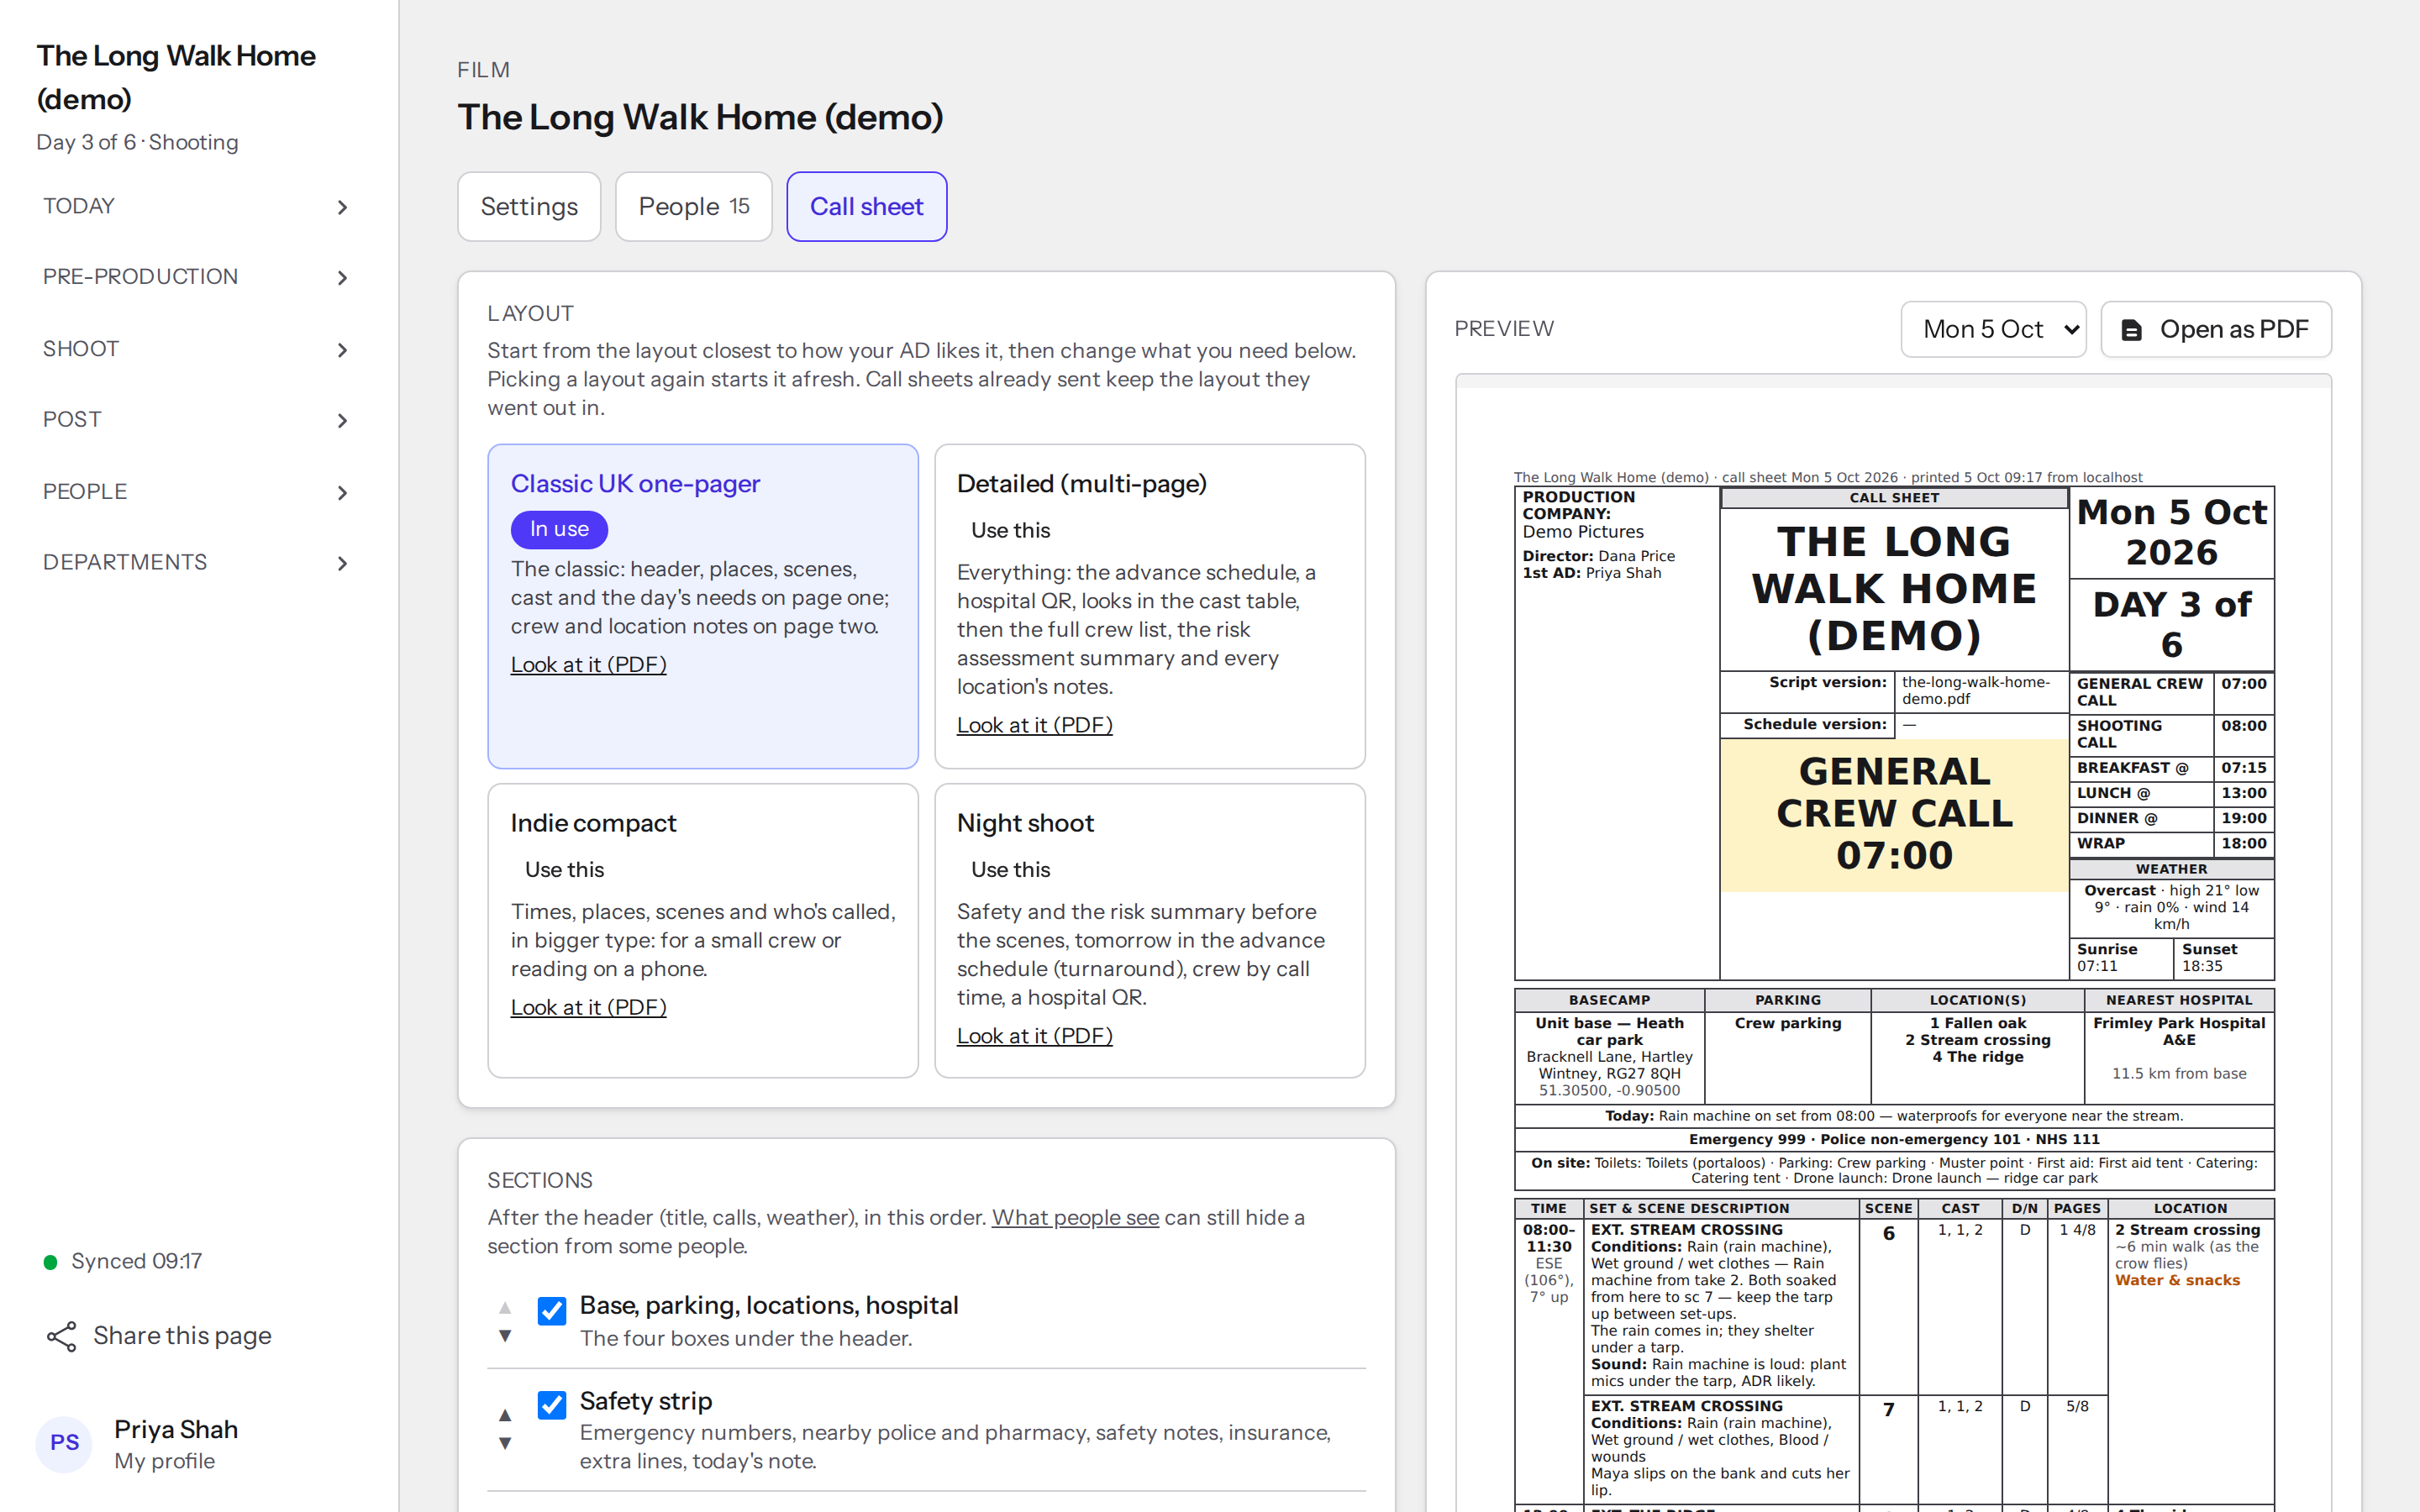
Task: Click the Share this page icon
Action: 62,1336
